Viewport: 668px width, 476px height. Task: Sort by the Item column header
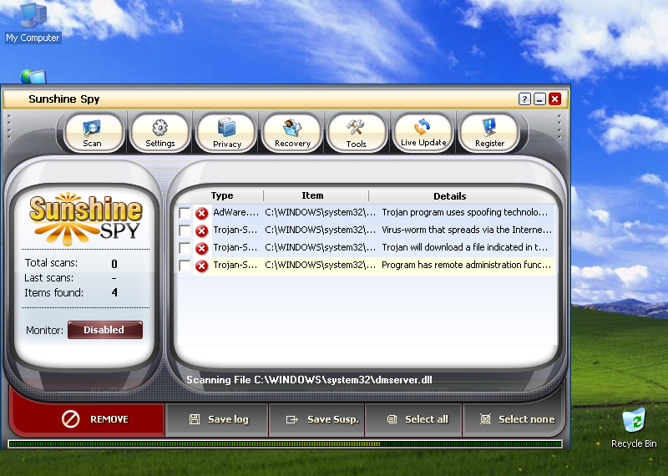tap(312, 195)
